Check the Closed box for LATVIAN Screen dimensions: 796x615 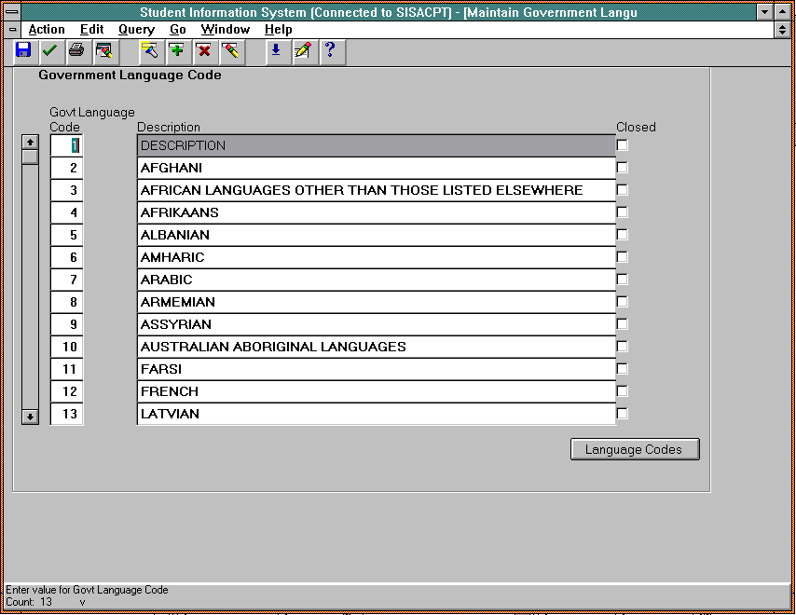623,414
